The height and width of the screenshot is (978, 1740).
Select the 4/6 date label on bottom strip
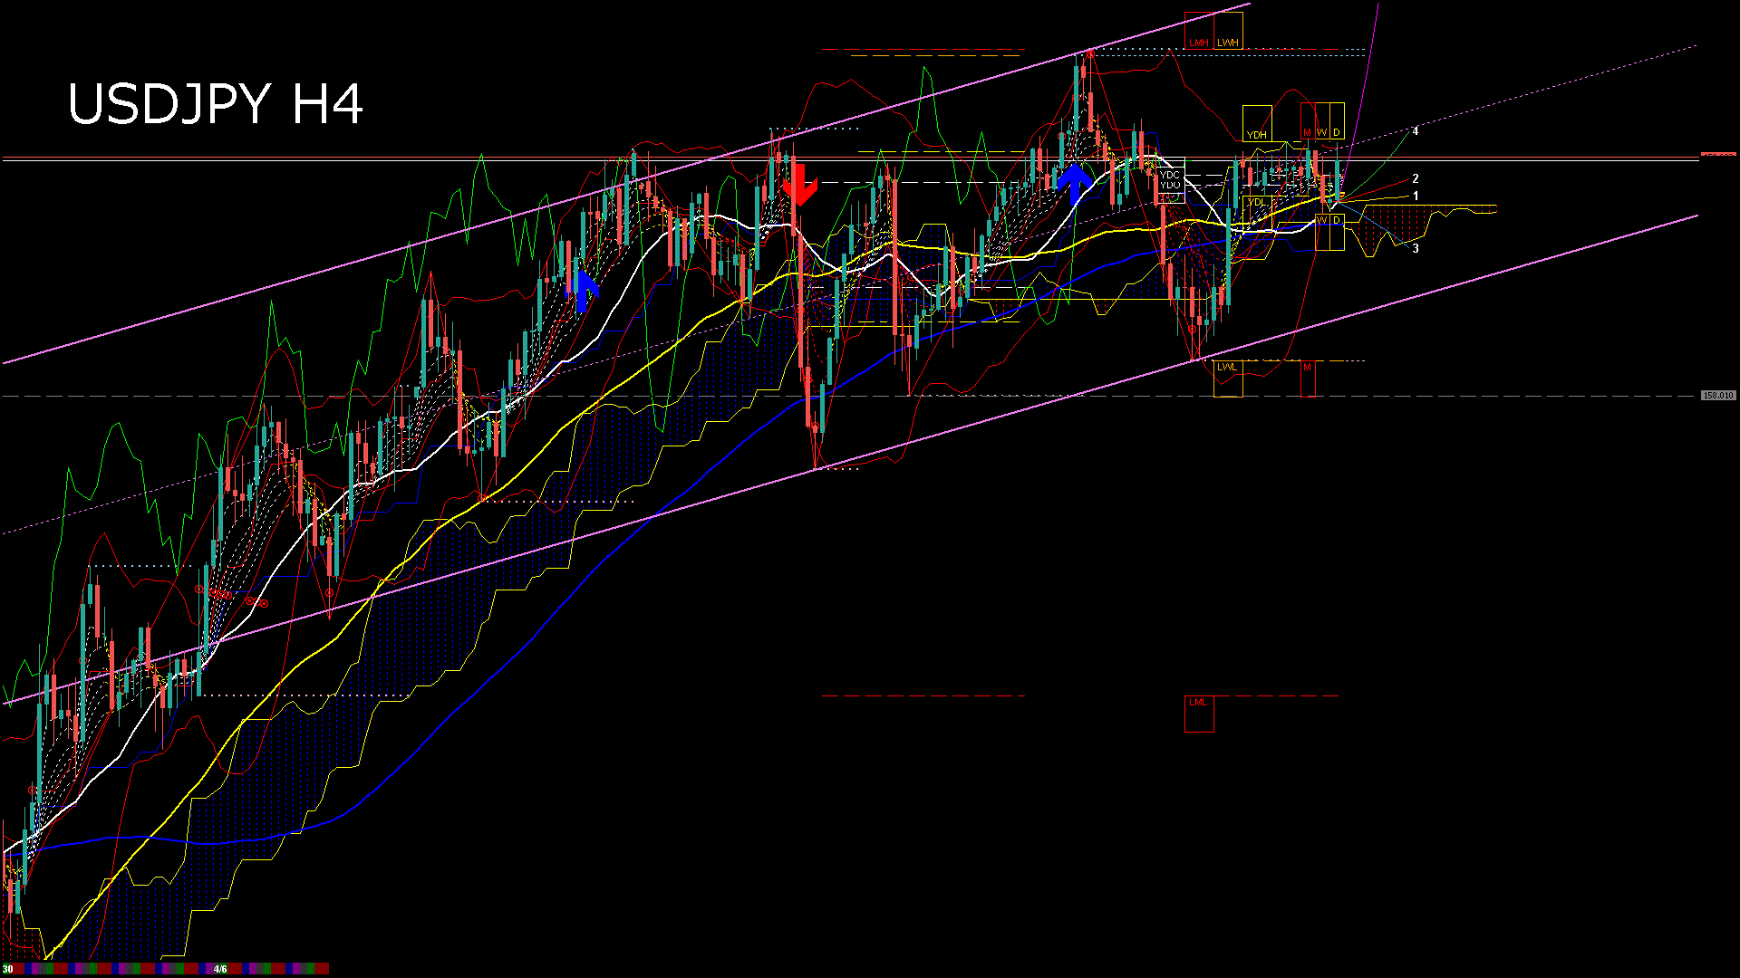pos(220,968)
